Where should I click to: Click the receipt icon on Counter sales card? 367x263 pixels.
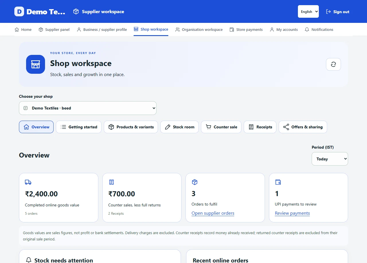[x=112, y=182]
